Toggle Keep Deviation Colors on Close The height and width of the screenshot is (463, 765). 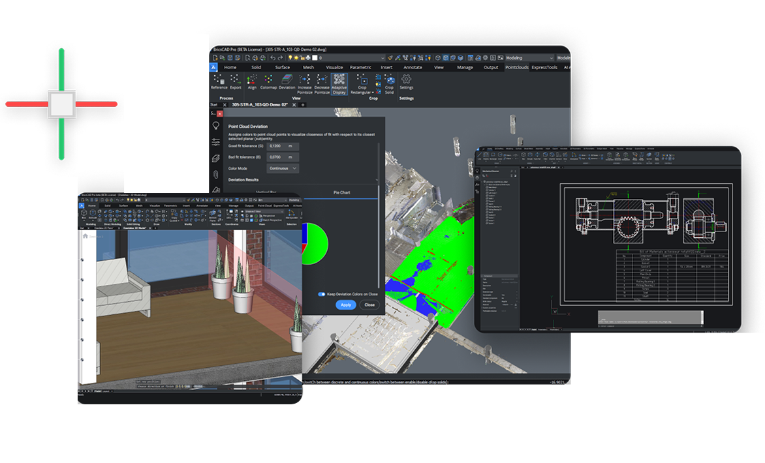pos(322,294)
